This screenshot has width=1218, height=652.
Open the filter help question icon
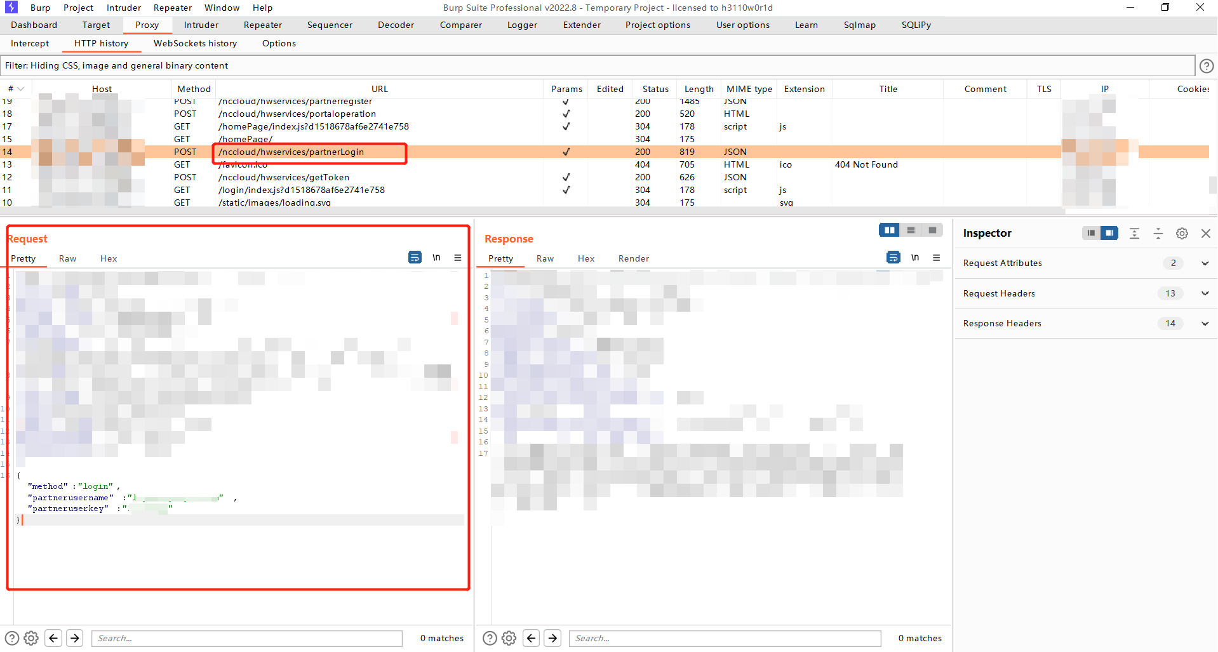click(x=1207, y=65)
